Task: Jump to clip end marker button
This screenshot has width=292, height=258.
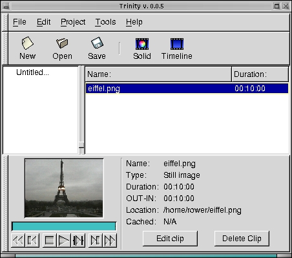Action: coord(96,241)
